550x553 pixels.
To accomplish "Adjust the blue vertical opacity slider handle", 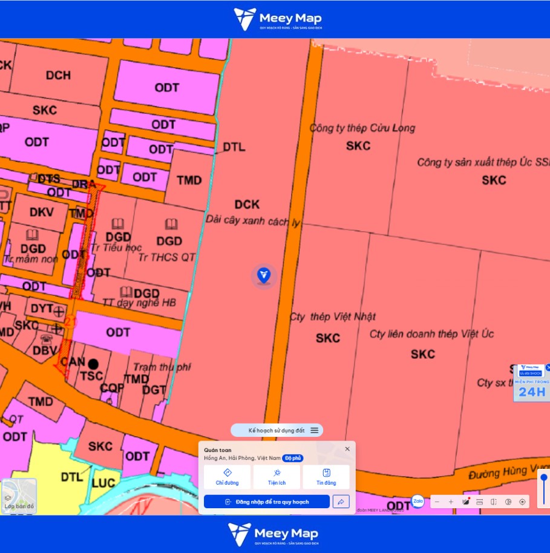I will click(x=544, y=477).
